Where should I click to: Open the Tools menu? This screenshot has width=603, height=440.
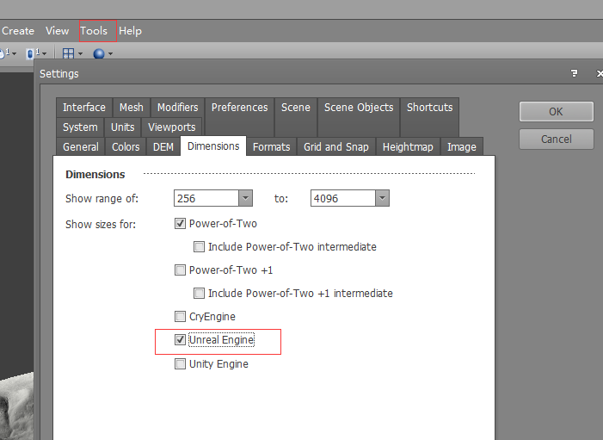click(x=94, y=31)
